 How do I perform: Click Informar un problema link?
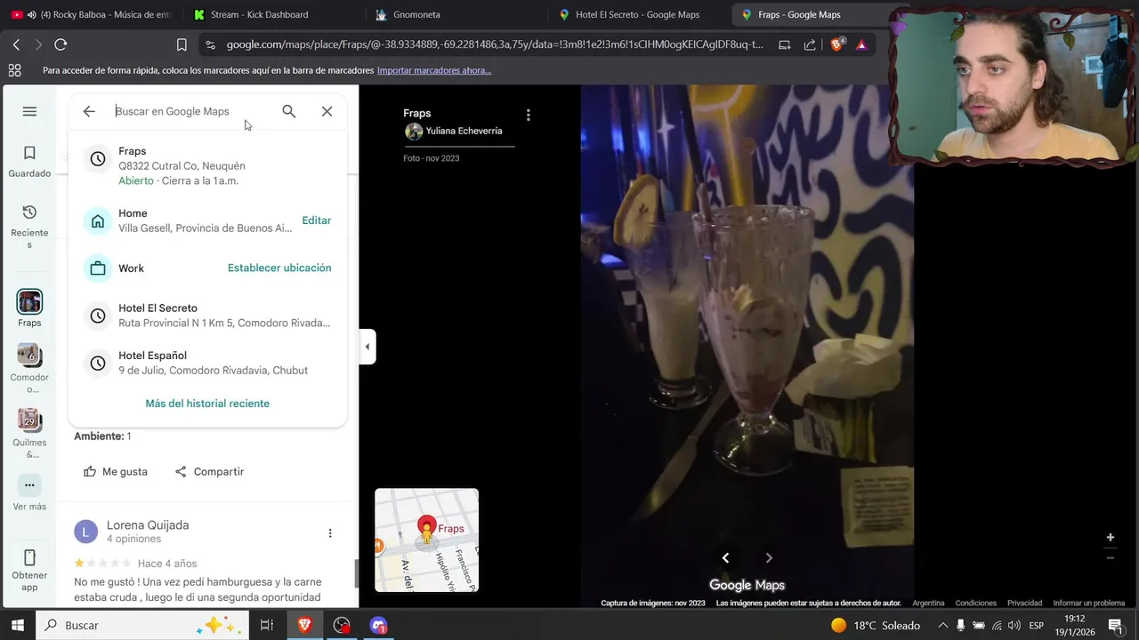(1089, 603)
